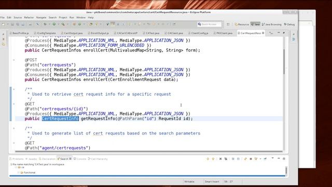Click the editor vertical scrollbar thumb
Viewport: 332px width, 187px height.
point(284,61)
